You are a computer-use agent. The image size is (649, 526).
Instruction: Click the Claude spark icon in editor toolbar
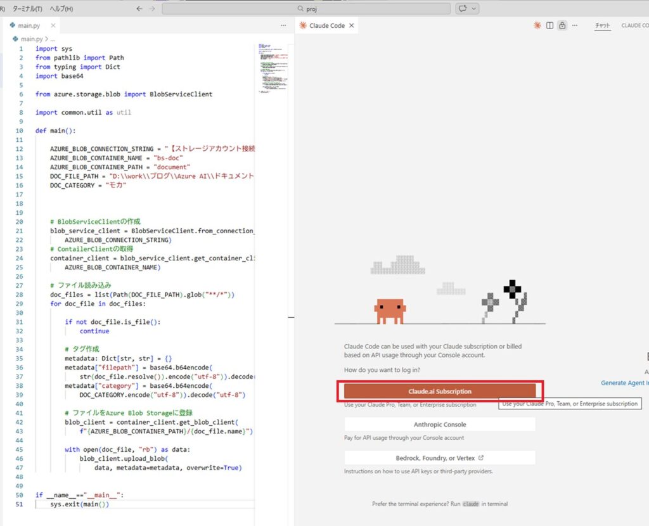[537, 25]
